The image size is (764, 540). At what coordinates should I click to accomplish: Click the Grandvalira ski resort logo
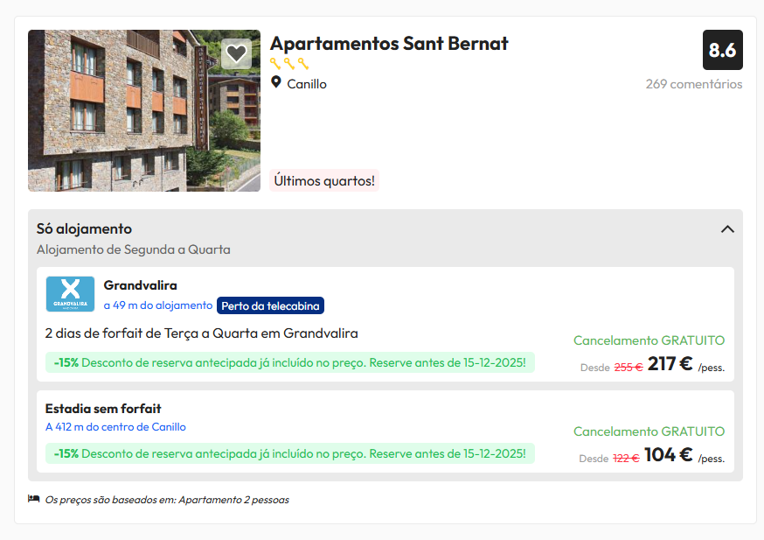coord(70,294)
